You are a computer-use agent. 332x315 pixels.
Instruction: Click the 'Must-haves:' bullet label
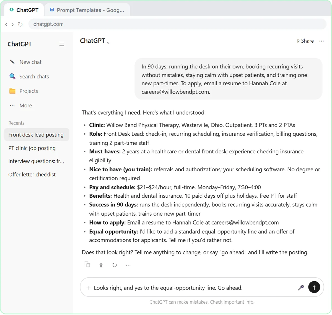[x=105, y=152]
